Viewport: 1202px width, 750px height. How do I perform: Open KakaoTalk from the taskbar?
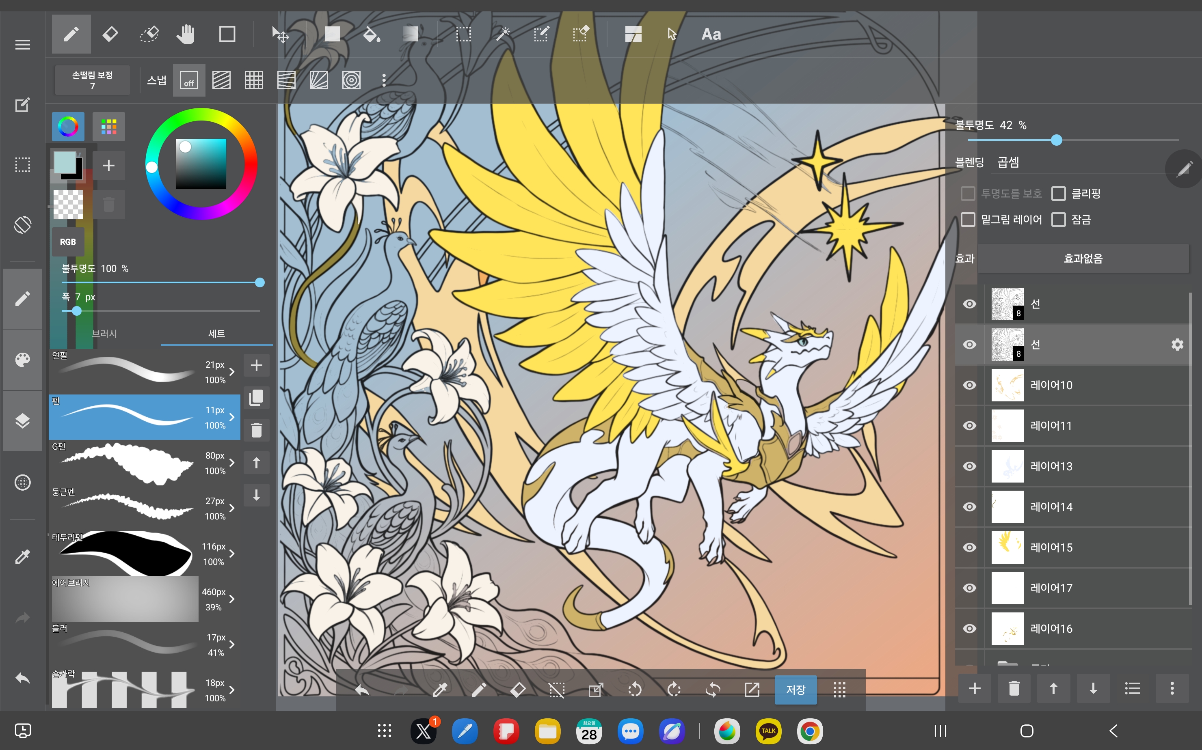tap(768, 731)
